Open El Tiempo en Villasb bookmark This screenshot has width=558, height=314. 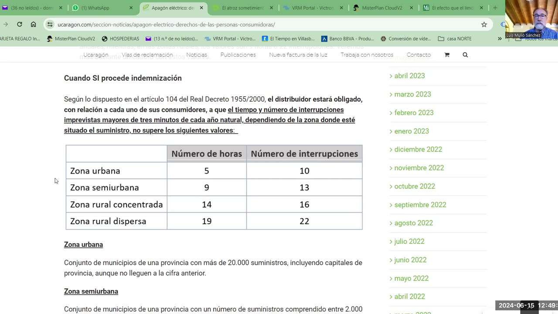pos(288,38)
